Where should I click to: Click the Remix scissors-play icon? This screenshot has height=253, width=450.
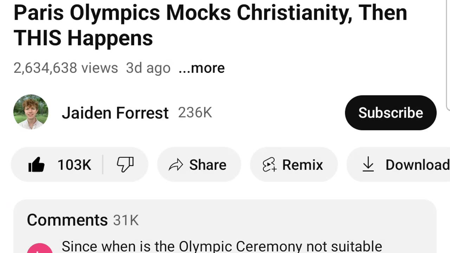tap(269, 165)
